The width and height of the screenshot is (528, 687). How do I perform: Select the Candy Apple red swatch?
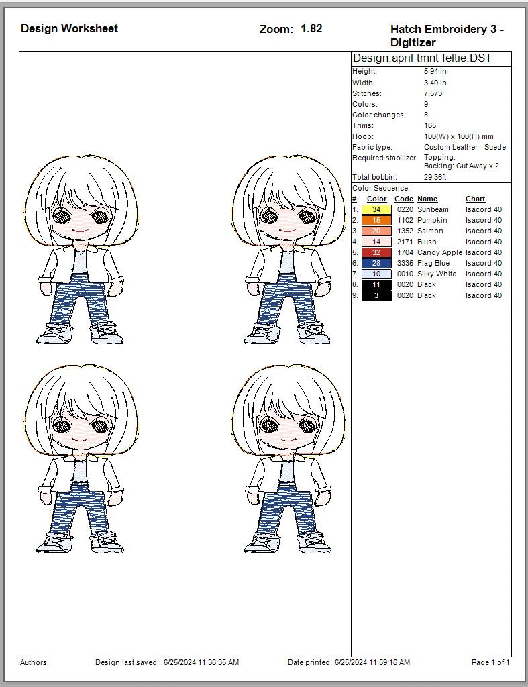point(376,252)
